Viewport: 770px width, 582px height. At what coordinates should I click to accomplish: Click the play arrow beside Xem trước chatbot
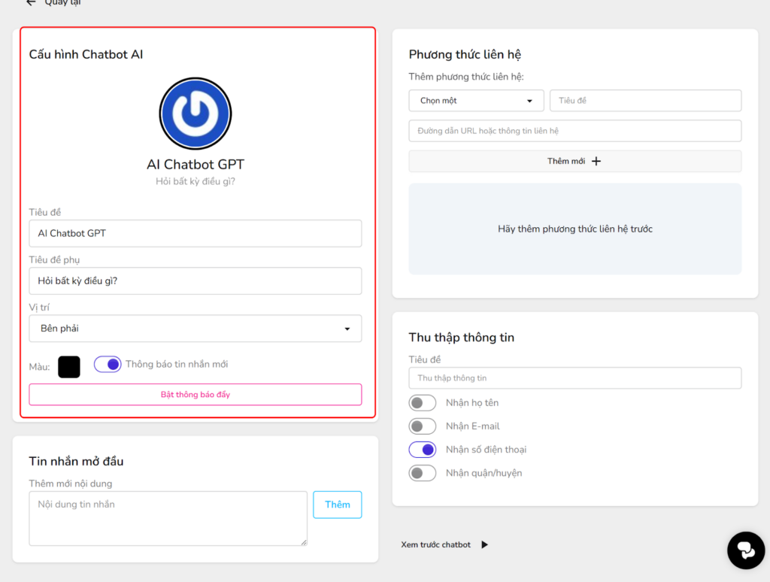[485, 544]
